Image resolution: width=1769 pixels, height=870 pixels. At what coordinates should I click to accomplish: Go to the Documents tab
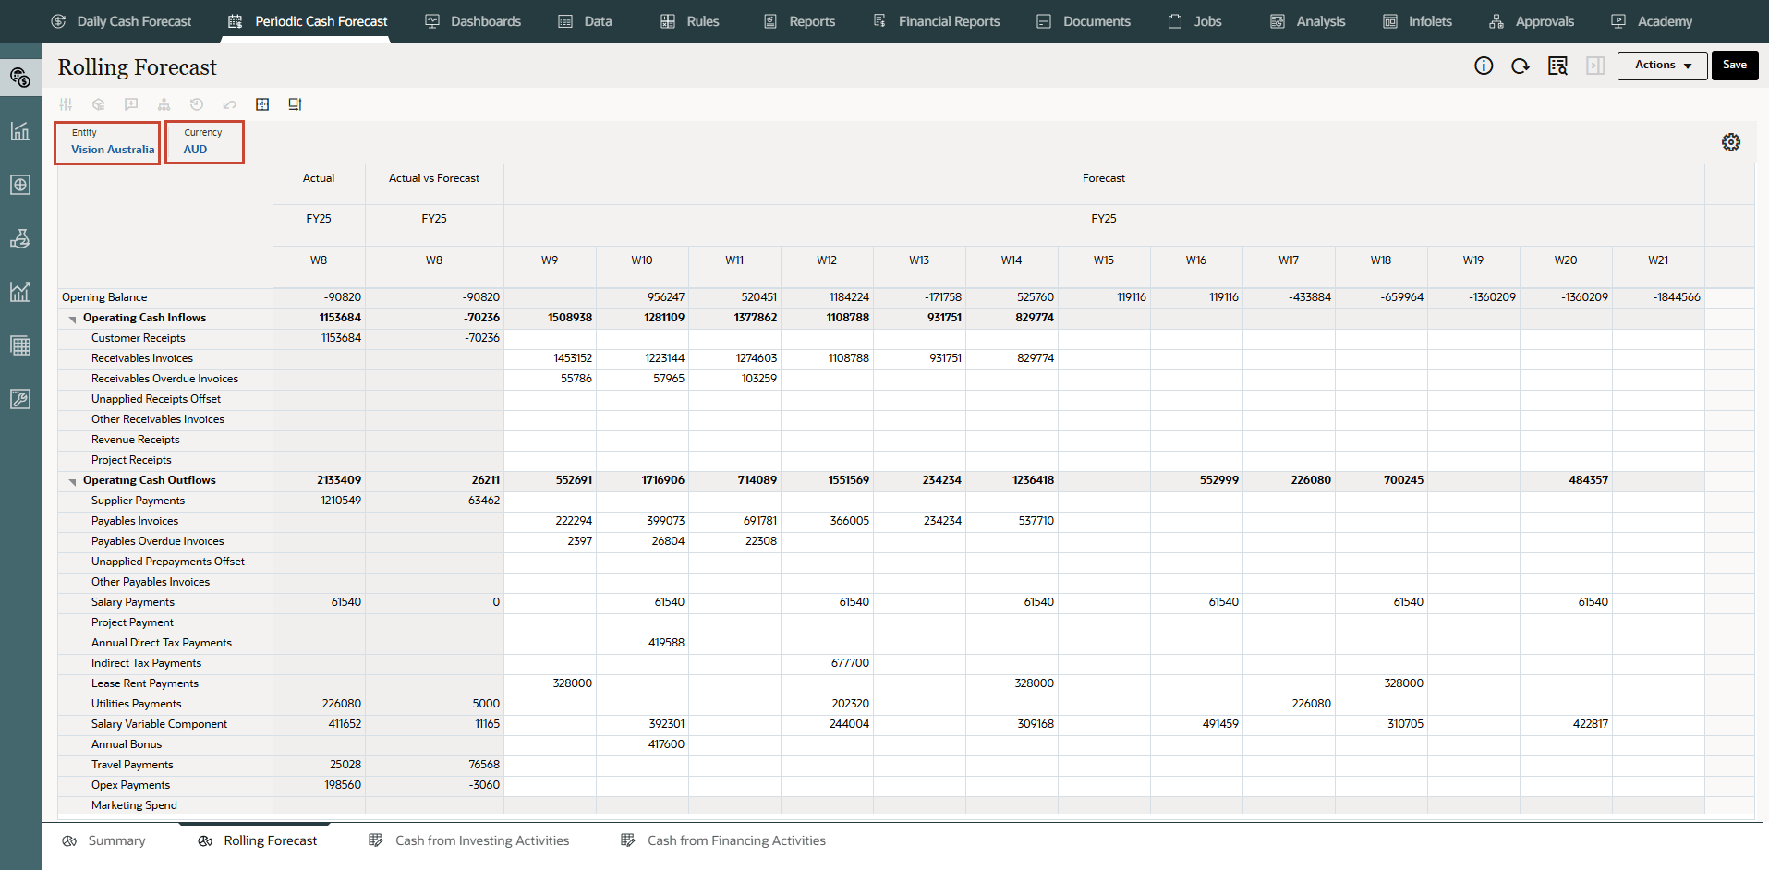(x=1084, y=21)
